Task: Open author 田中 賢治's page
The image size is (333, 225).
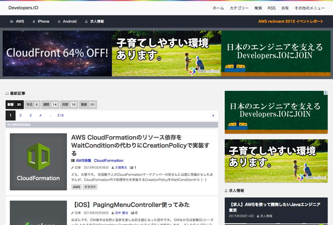Action: [x=121, y=213]
